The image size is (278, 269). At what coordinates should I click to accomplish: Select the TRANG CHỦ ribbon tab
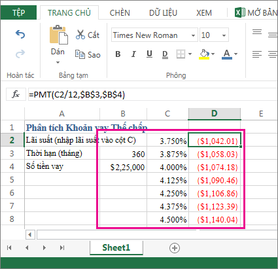click(x=69, y=12)
